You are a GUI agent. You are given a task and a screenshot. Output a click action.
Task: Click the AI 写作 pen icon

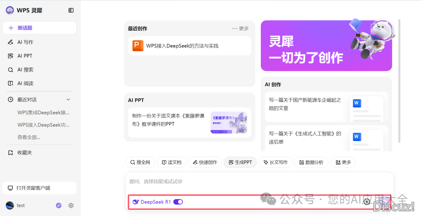pyautogui.click(x=11, y=42)
